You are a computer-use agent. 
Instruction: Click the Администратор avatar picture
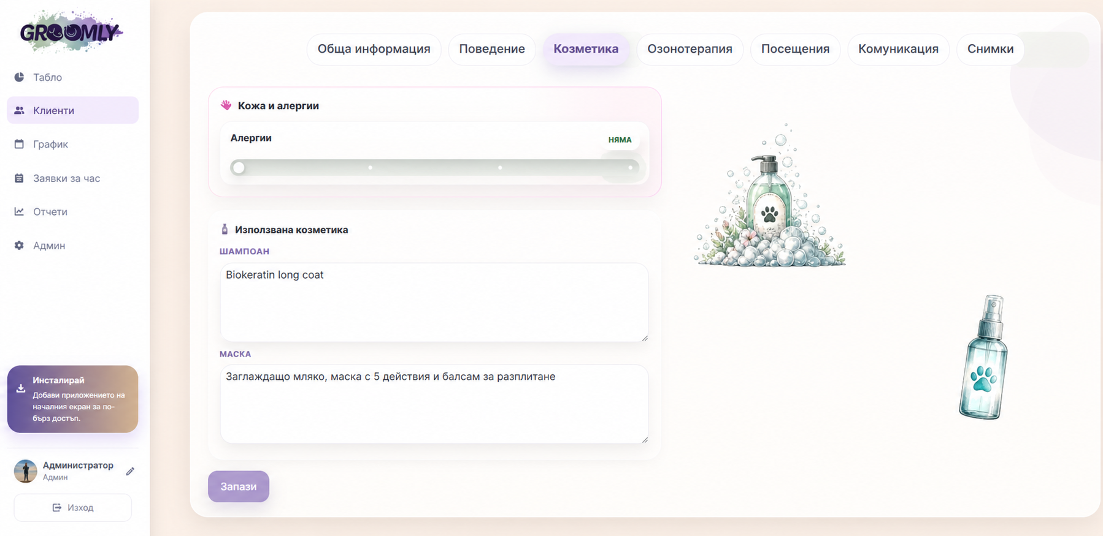click(x=26, y=471)
